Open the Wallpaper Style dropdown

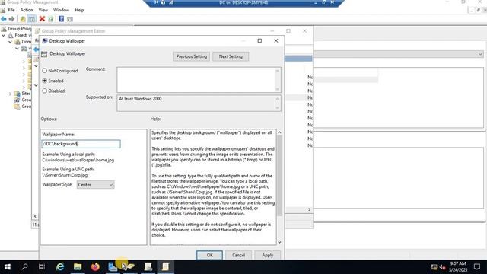coord(95,185)
